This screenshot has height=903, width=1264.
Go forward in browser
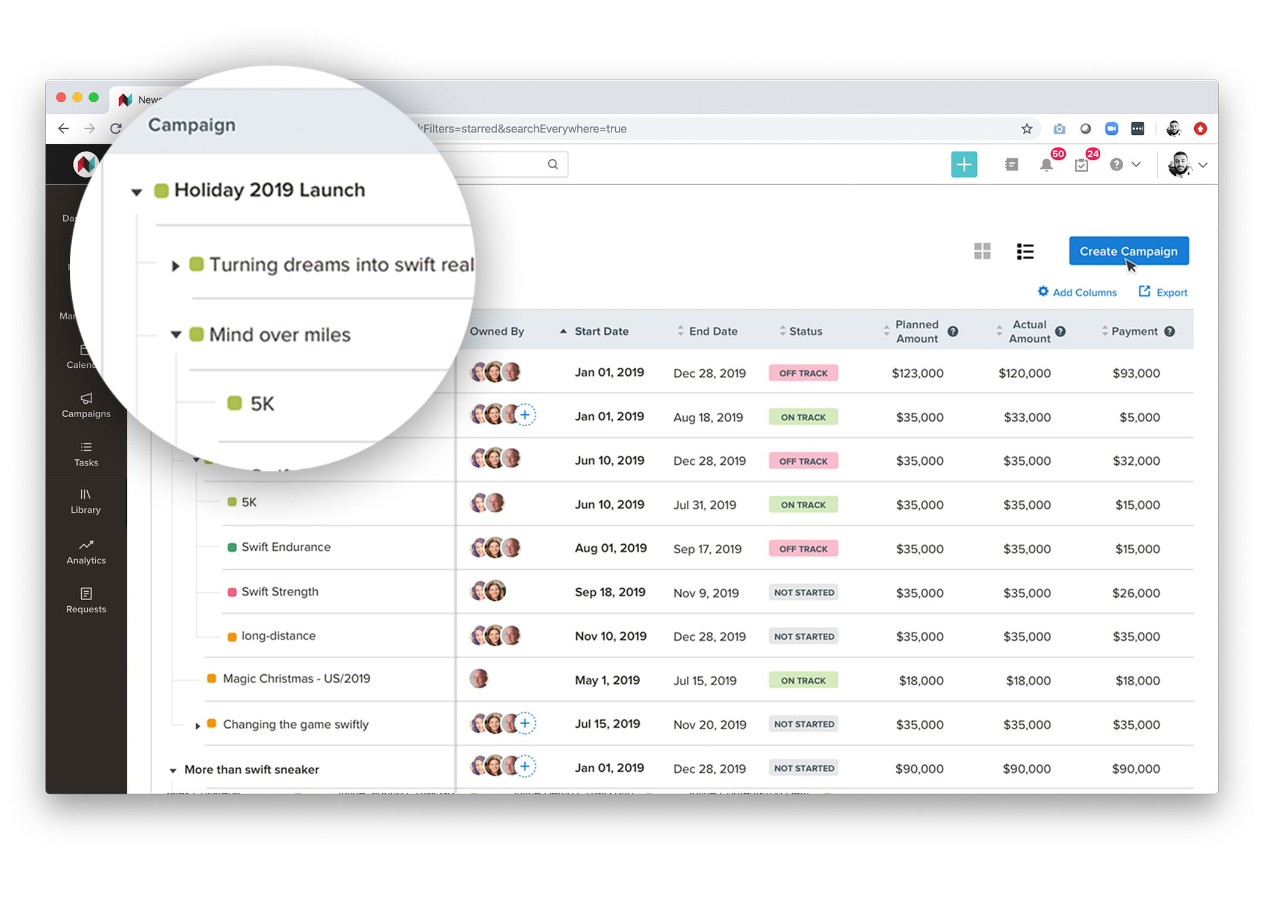(90, 128)
